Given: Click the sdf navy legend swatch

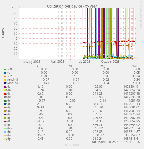Looking at the screenshot, I should [5, 104].
